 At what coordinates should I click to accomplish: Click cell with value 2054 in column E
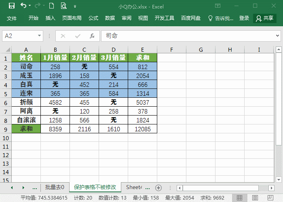[142, 76]
